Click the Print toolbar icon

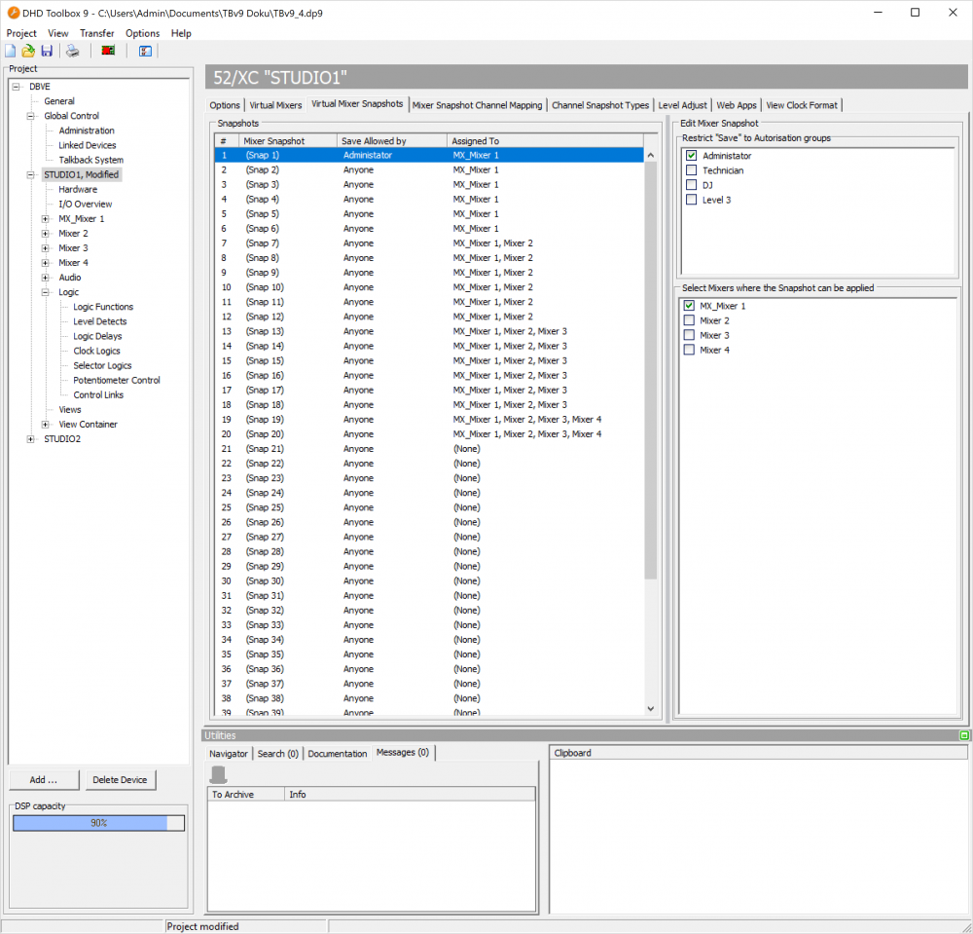point(72,51)
